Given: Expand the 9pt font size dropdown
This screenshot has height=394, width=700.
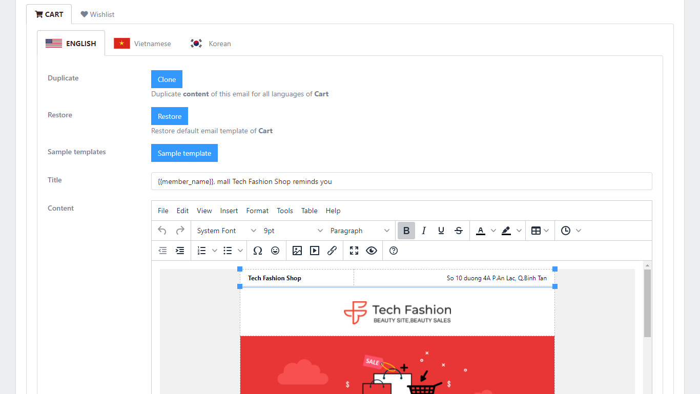Looking at the screenshot, I should (293, 231).
